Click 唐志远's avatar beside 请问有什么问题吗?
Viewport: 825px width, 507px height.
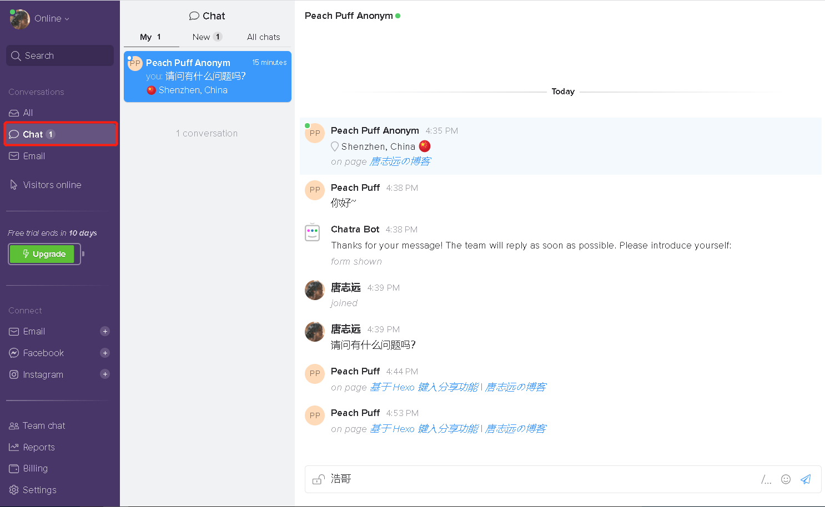click(x=315, y=332)
